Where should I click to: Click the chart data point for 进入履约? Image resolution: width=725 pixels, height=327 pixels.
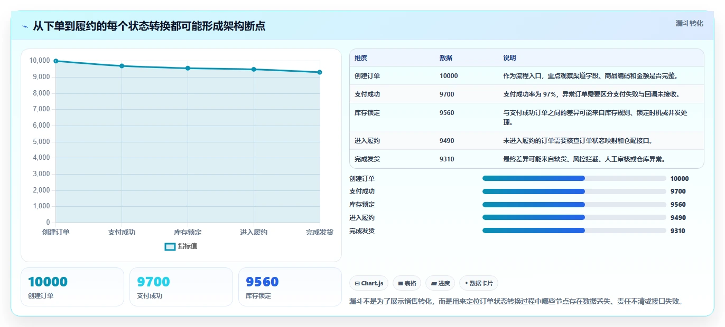point(254,69)
